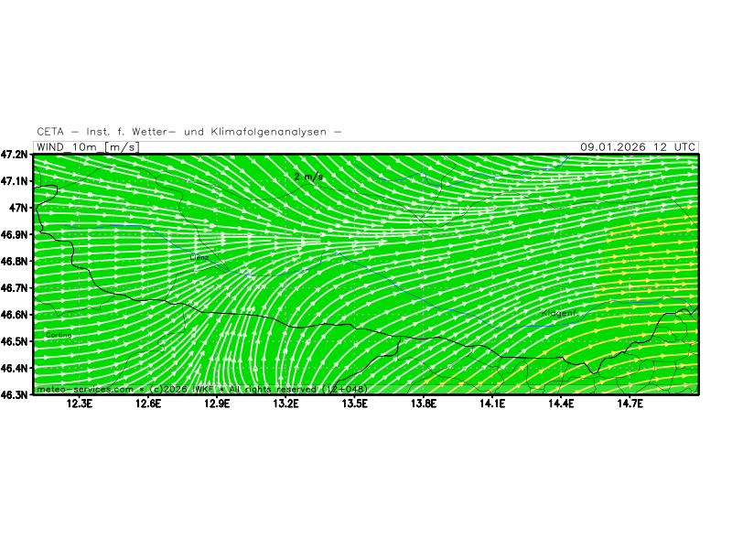Viewport: 732px width, 549px height.
Task: Click the 12.9E longitude axis label
Action: tap(217, 404)
